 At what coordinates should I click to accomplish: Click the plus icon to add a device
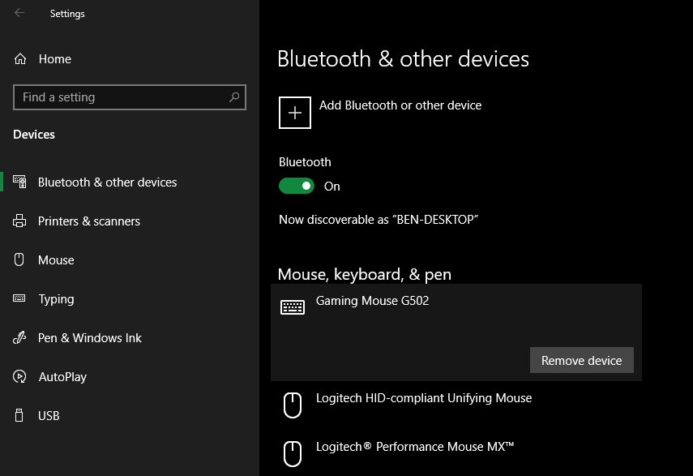coord(294,112)
